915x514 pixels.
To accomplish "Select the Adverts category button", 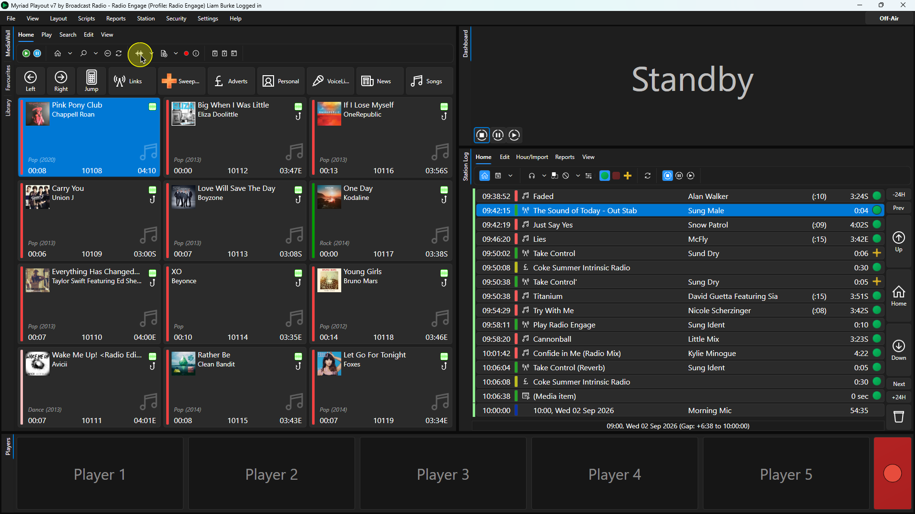I will click(x=231, y=81).
